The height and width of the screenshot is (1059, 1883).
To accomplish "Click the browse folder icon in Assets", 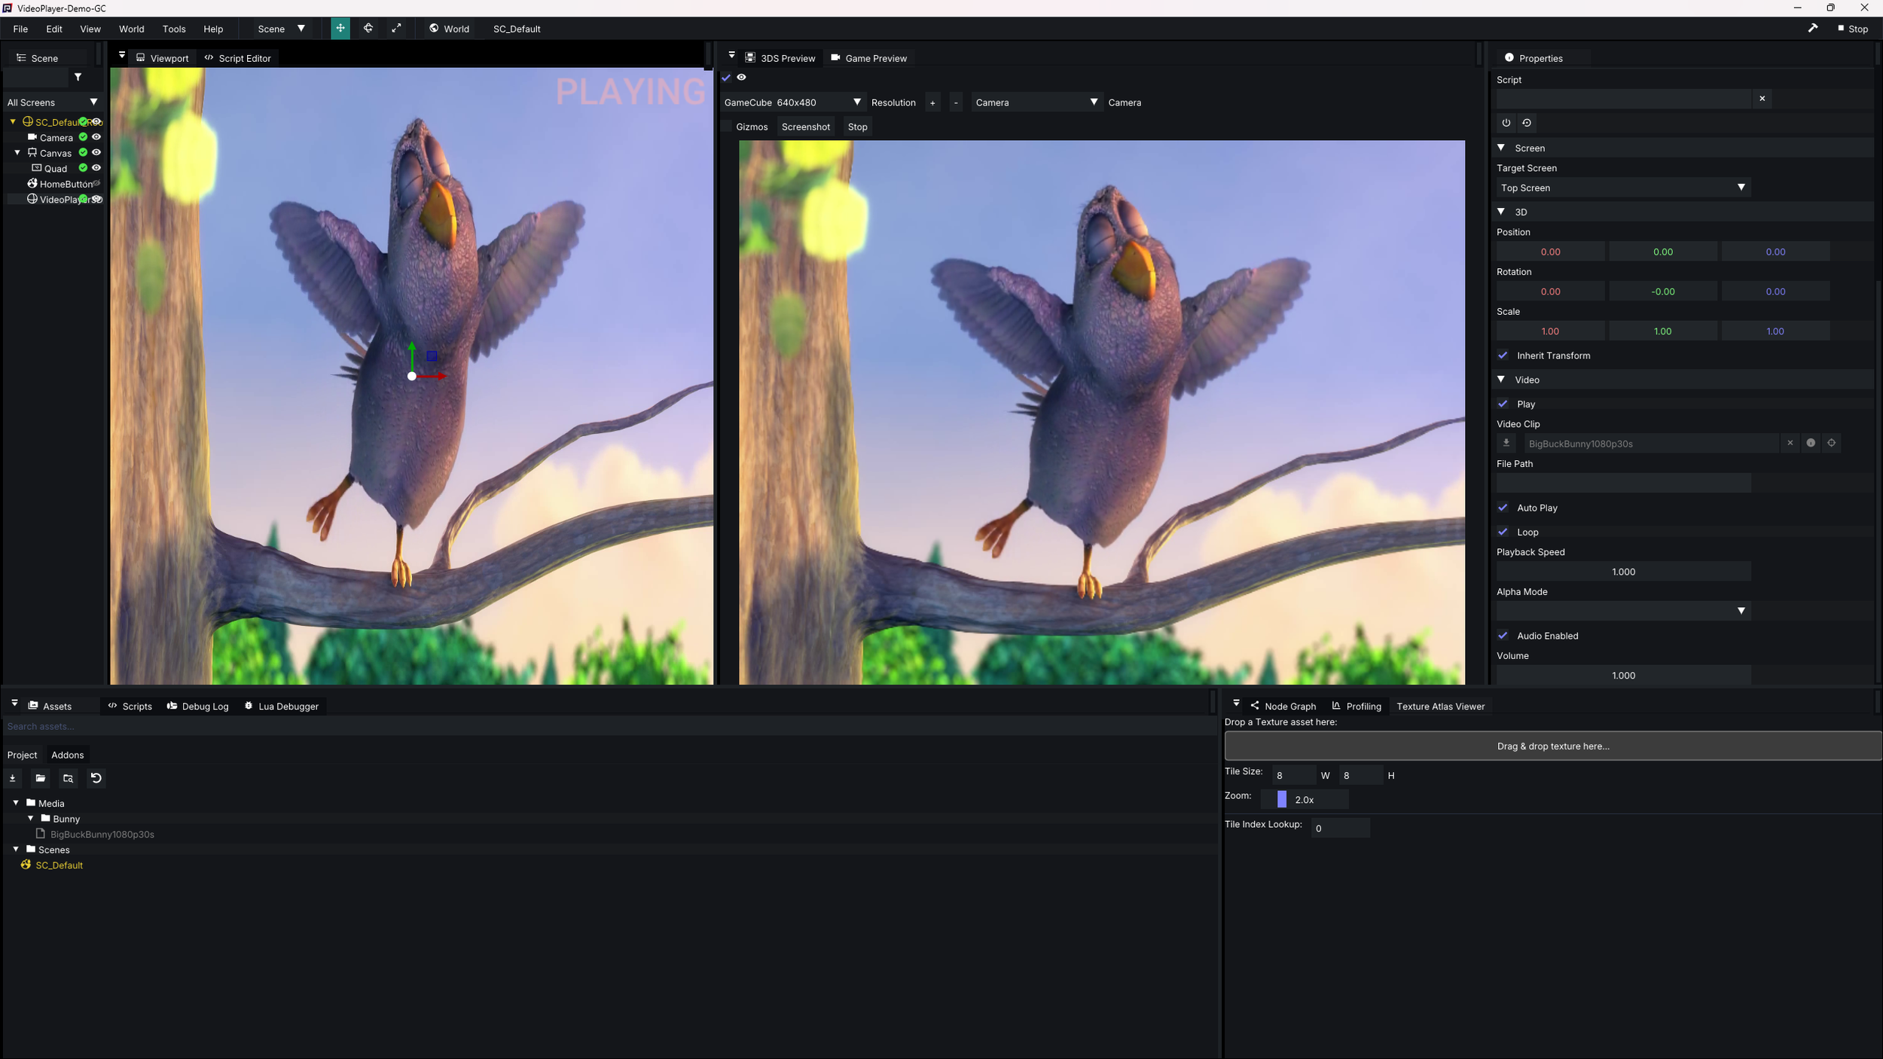I will [69, 778].
